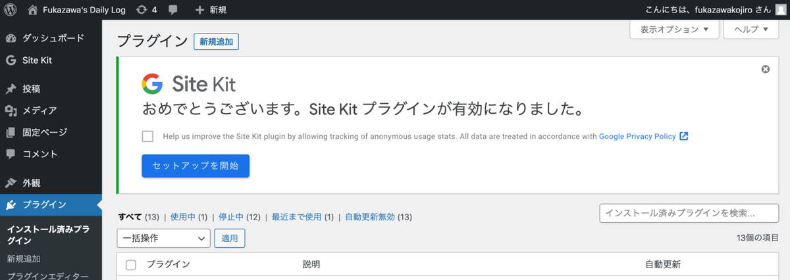The height and width of the screenshot is (280, 790).
Task: Click external link icon after Privacy Policy
Action: coord(684,137)
